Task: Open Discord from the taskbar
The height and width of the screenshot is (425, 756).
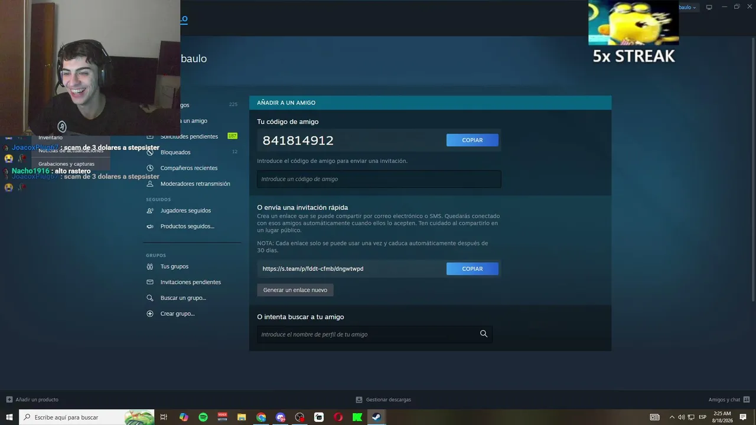Action: tap(281, 417)
